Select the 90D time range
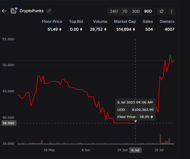The image size is (190, 159). click(x=148, y=11)
